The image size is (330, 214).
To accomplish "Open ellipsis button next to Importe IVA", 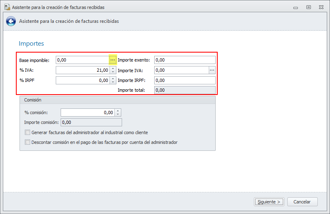I will pyautogui.click(x=212, y=70).
